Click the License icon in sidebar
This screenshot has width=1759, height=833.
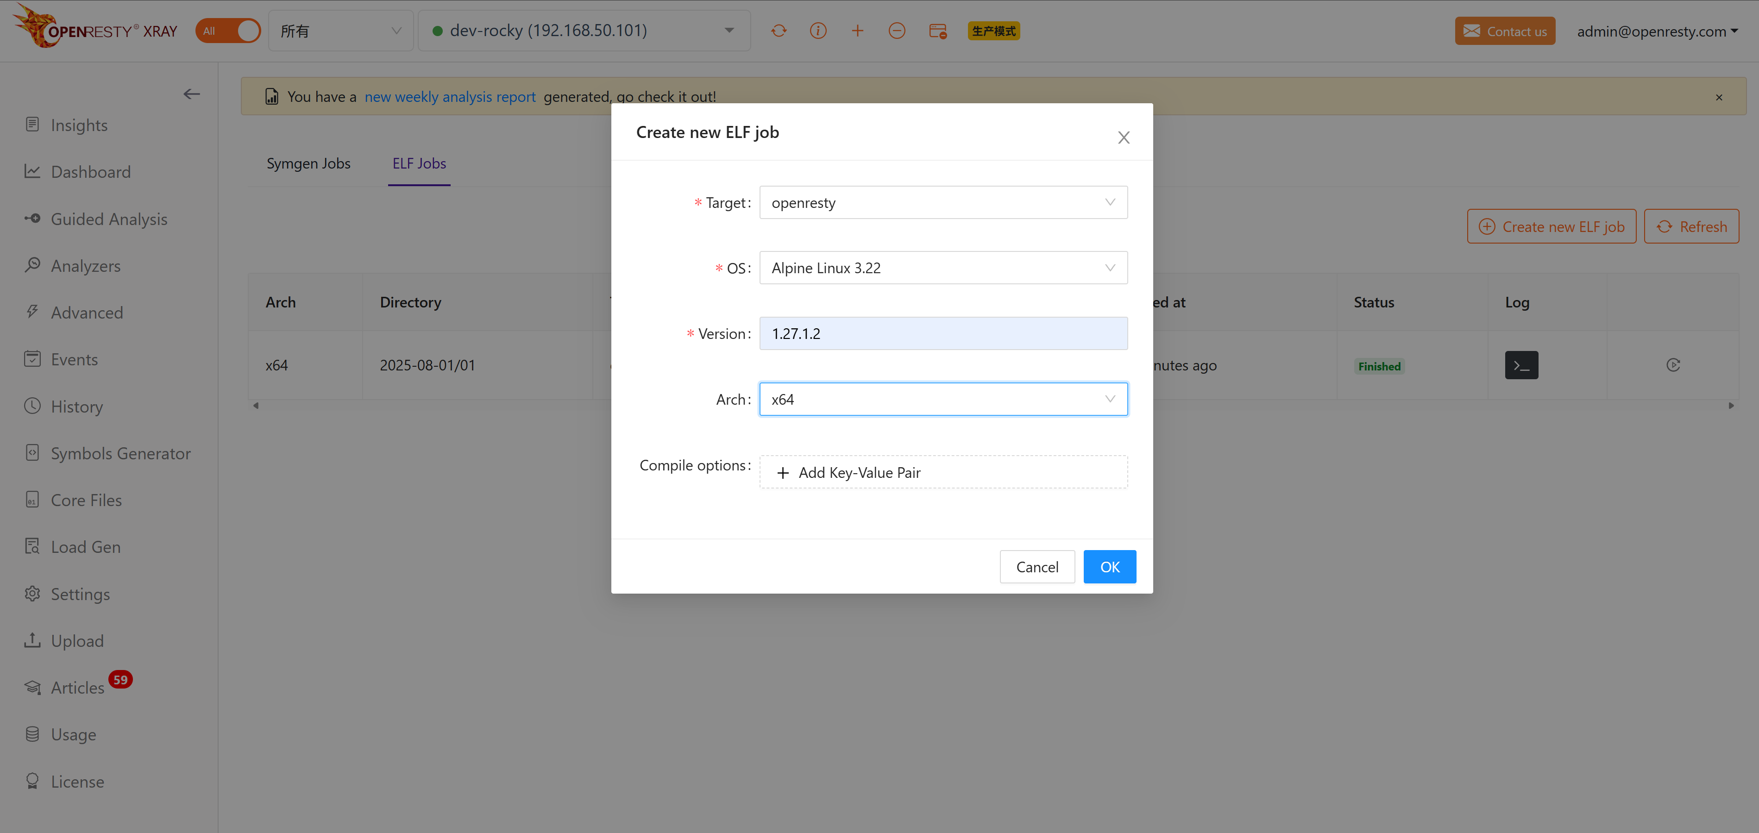[x=32, y=780]
